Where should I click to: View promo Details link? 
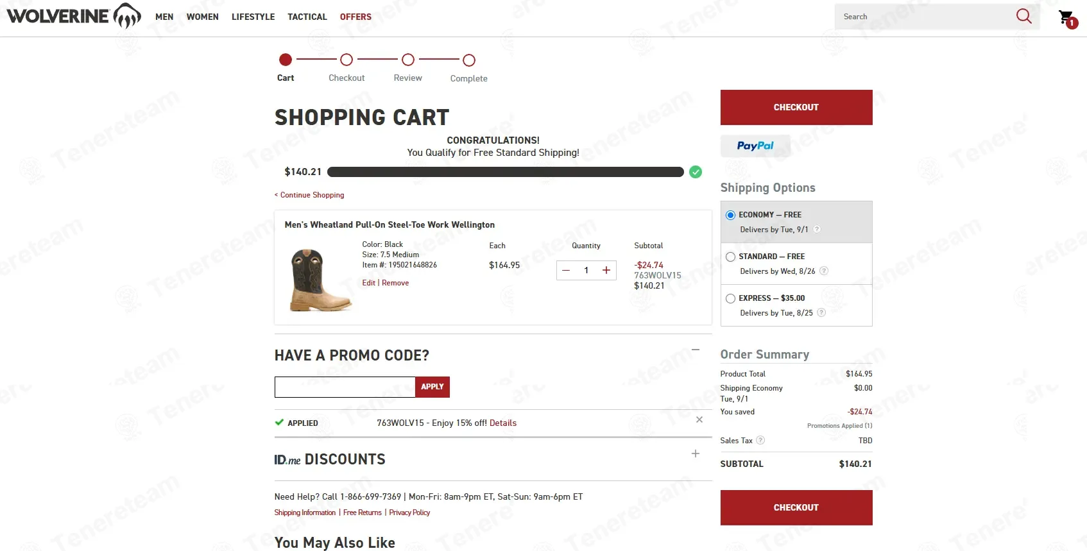tap(503, 423)
